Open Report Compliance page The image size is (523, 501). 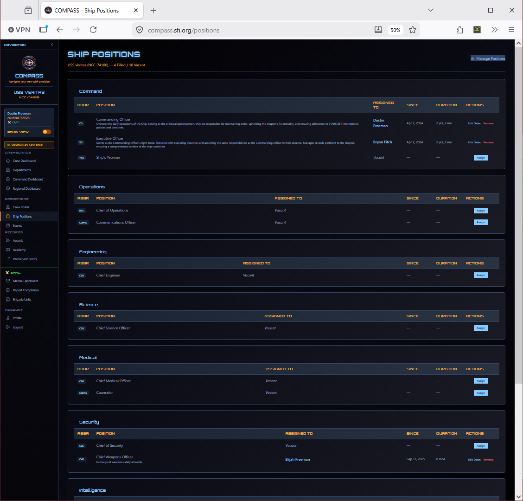(x=26, y=290)
